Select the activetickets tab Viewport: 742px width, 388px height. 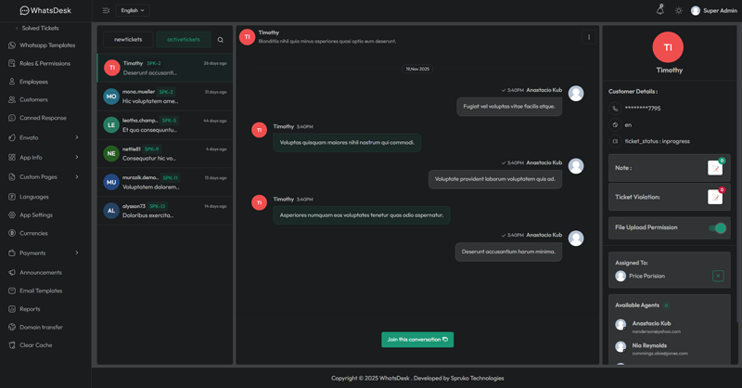coord(184,40)
